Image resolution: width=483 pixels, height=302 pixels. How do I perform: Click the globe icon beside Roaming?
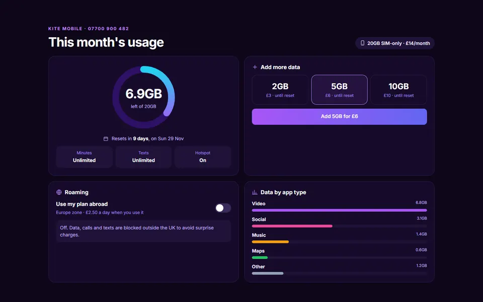[x=59, y=192]
